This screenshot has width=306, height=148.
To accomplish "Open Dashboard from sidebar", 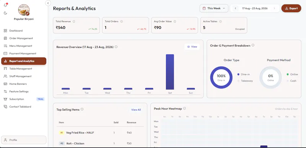I will (24, 31).
